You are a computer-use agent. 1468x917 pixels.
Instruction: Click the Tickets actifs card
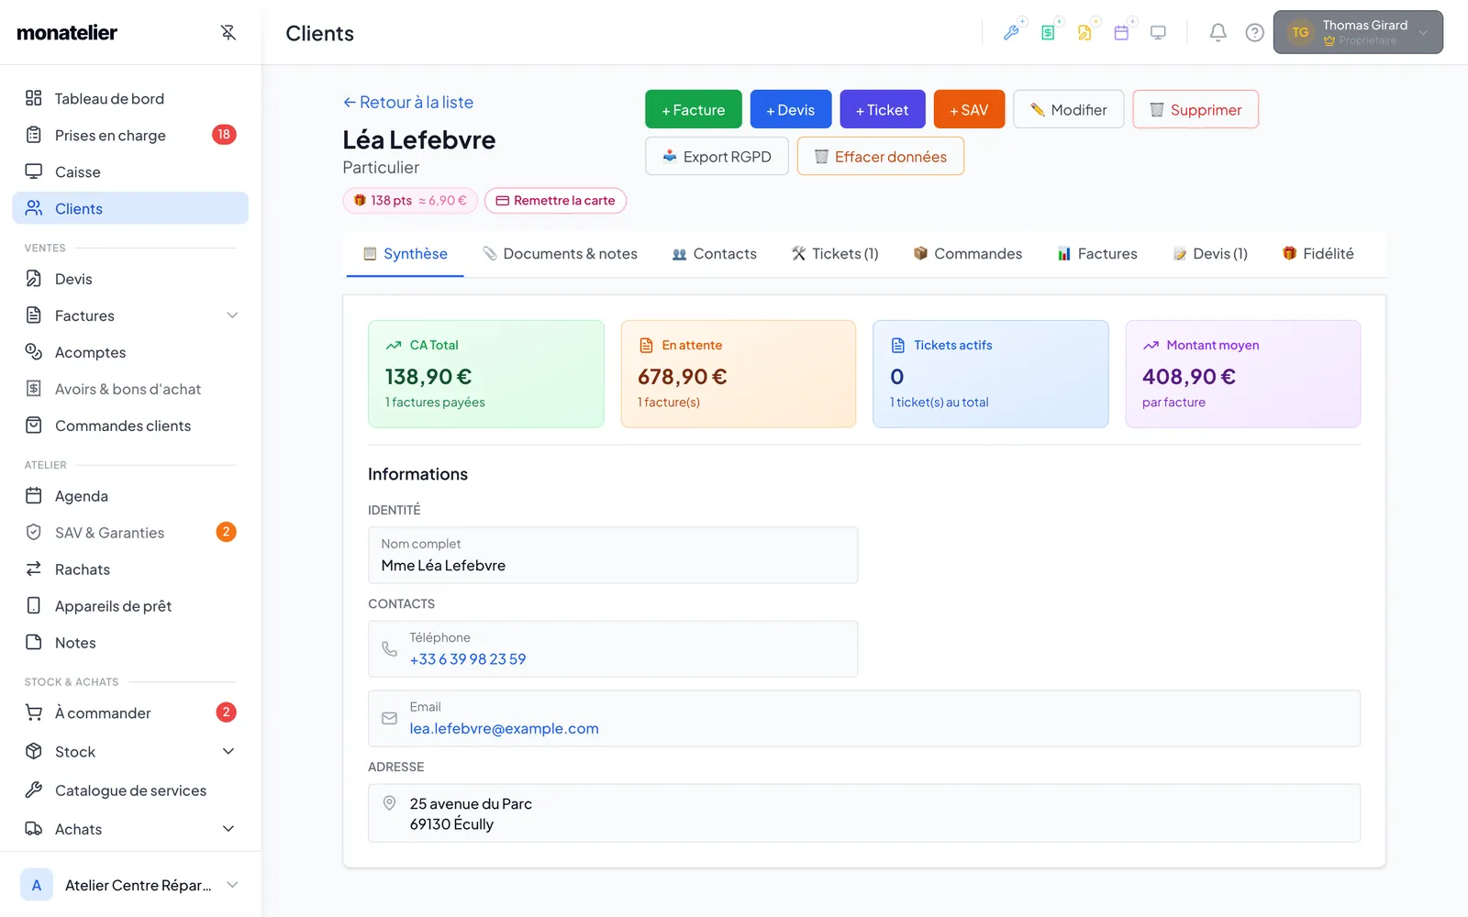coord(991,374)
